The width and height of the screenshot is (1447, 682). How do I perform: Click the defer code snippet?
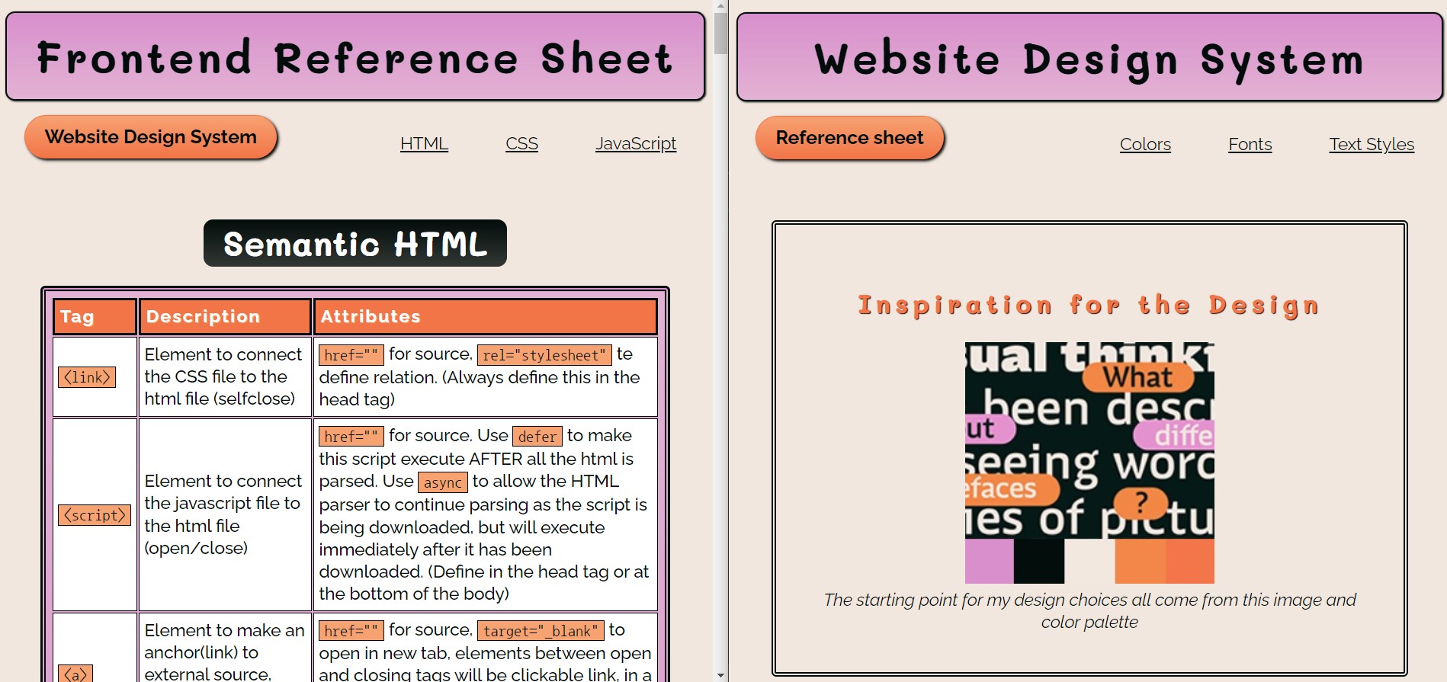(537, 437)
